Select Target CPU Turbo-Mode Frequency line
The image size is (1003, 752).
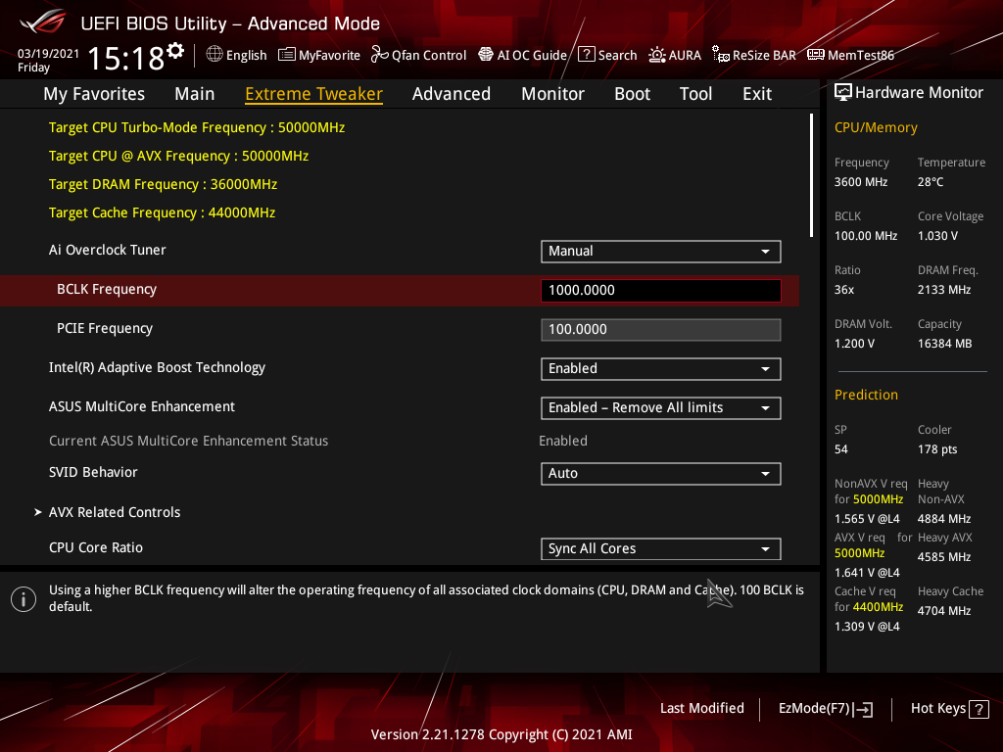click(x=197, y=127)
